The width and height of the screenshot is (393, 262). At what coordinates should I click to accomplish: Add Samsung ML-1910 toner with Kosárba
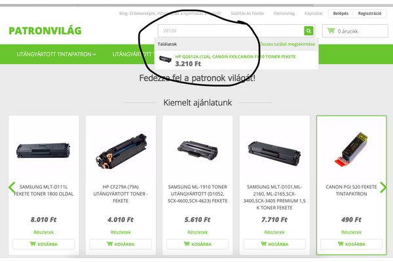click(x=198, y=244)
